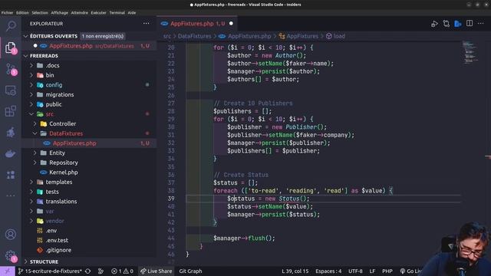
Task: Collapse the DataFixtures folder
Action: click(x=35, y=133)
